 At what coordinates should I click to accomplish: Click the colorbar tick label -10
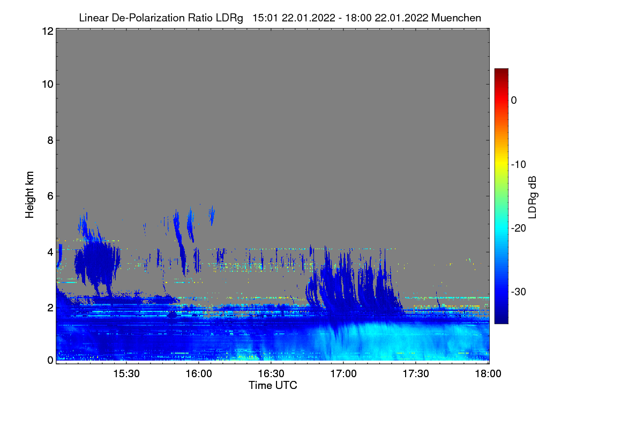coord(518,164)
